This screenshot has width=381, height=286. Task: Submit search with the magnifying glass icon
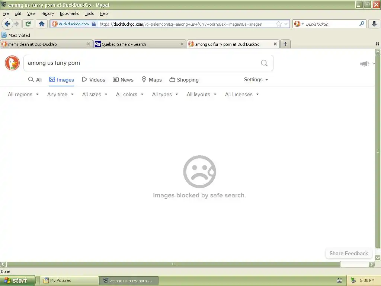(264, 63)
